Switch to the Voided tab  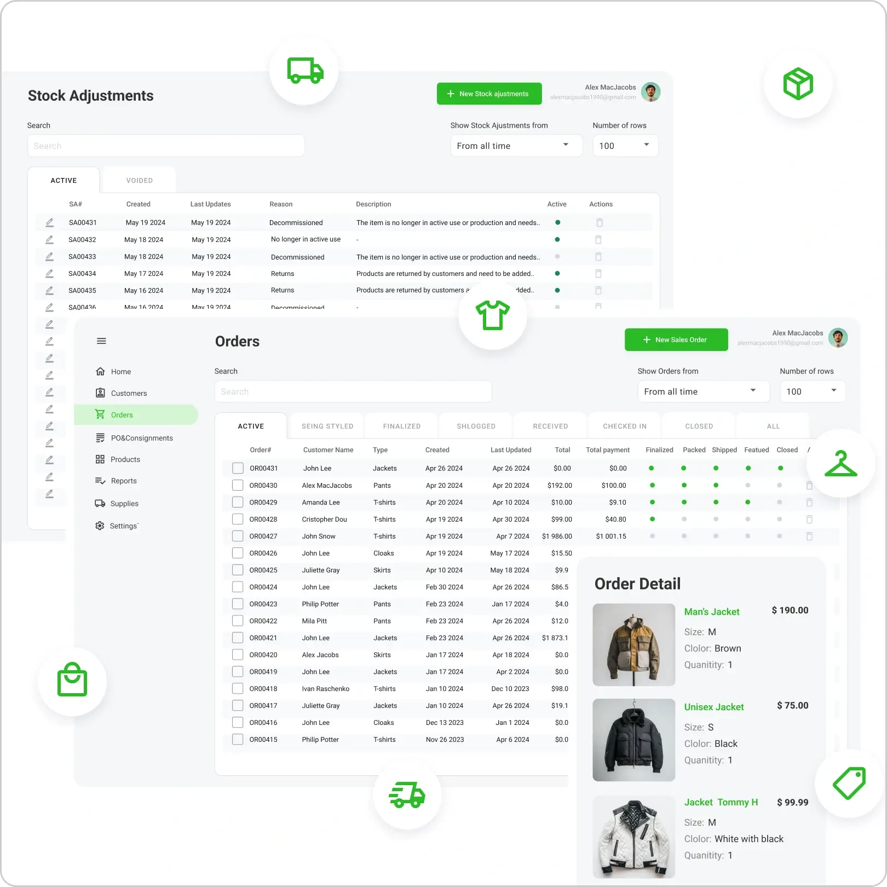click(x=139, y=180)
